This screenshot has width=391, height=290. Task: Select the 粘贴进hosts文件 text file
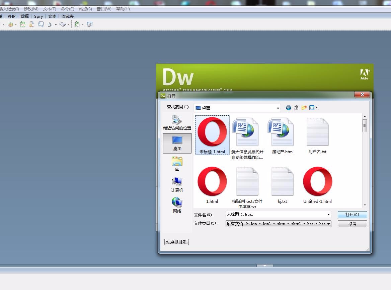tap(247, 187)
